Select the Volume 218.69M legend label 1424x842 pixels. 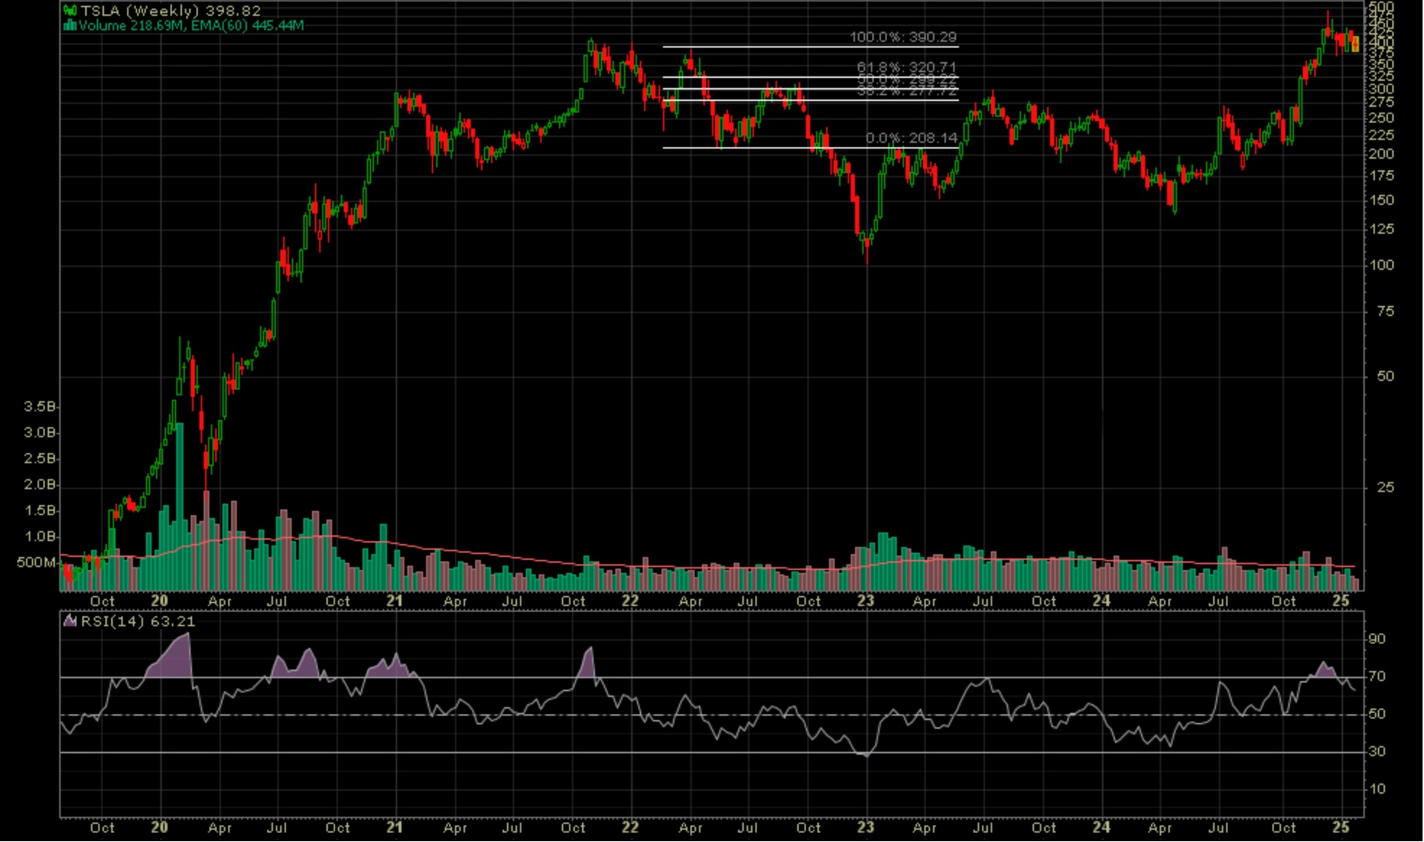click(x=131, y=25)
